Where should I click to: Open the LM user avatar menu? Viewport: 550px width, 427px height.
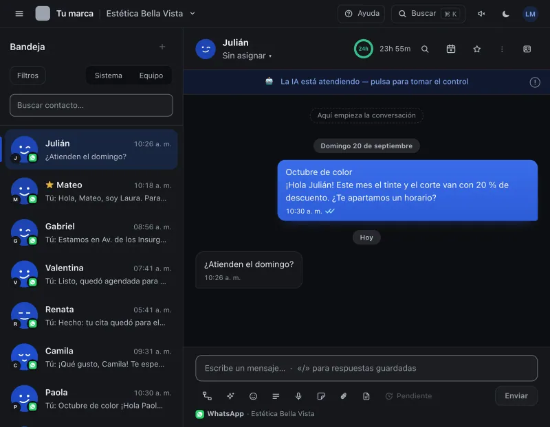pyautogui.click(x=530, y=14)
